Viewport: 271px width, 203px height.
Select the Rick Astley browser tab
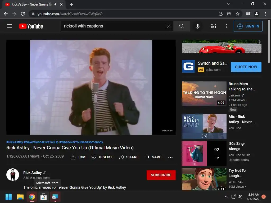pyautogui.click(x=32, y=4)
